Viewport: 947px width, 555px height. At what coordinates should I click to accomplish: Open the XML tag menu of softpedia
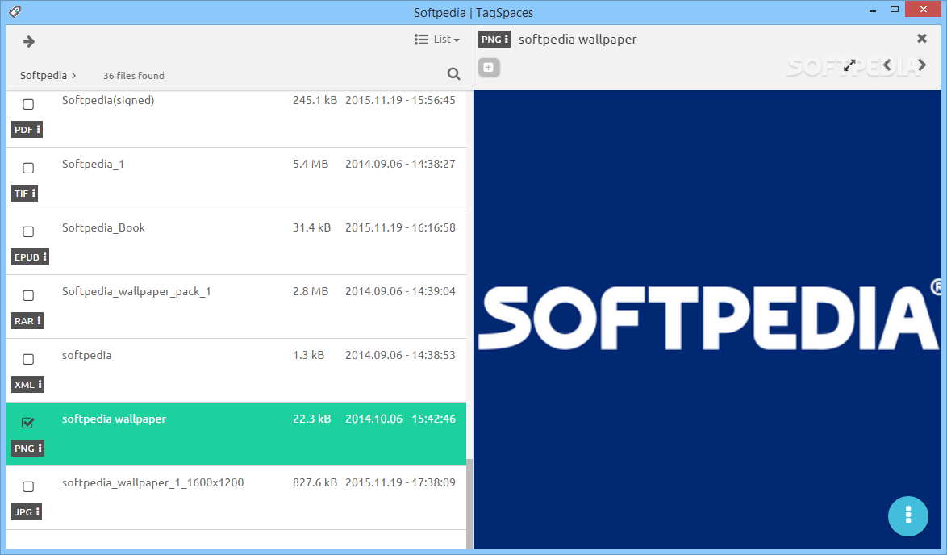click(27, 385)
